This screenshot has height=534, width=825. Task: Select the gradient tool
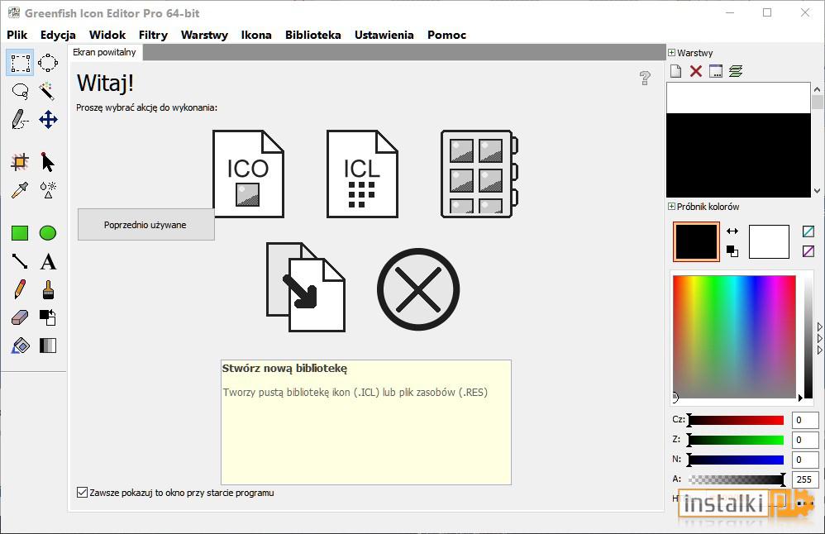[x=48, y=346]
